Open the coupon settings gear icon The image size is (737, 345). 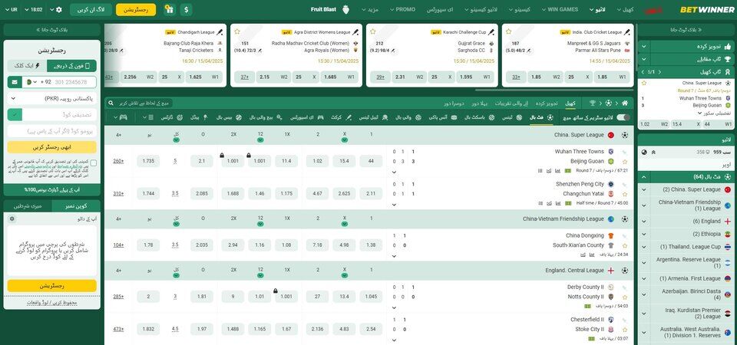click(12, 219)
